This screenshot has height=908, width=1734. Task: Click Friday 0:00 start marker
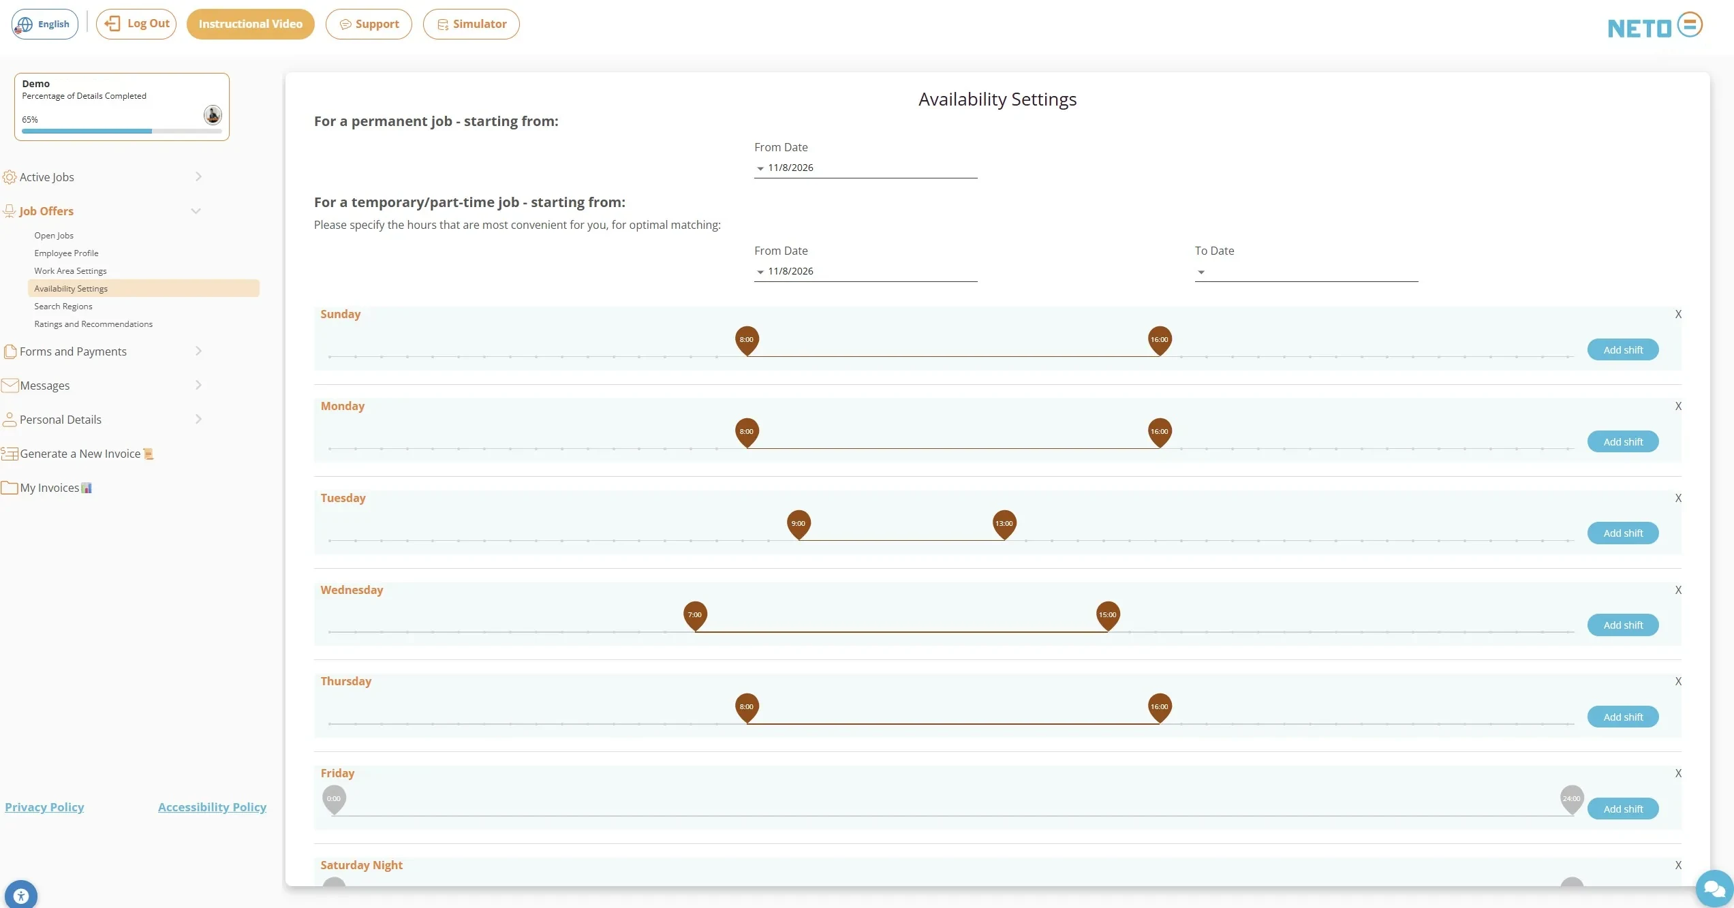334,800
